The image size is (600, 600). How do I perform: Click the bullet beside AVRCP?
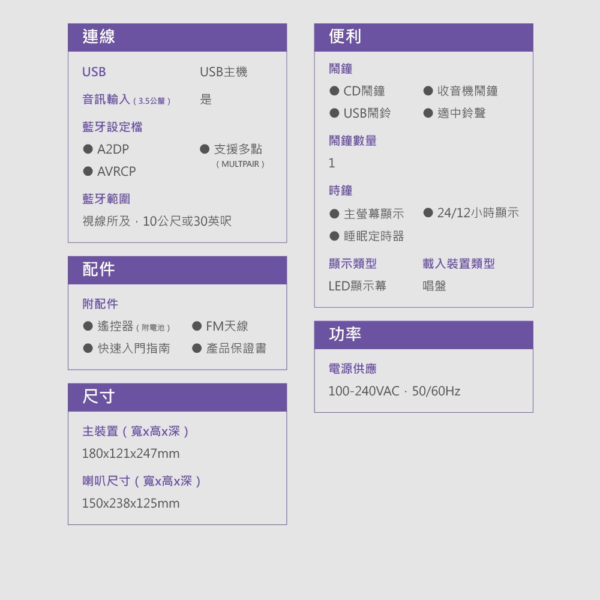pos(88,171)
